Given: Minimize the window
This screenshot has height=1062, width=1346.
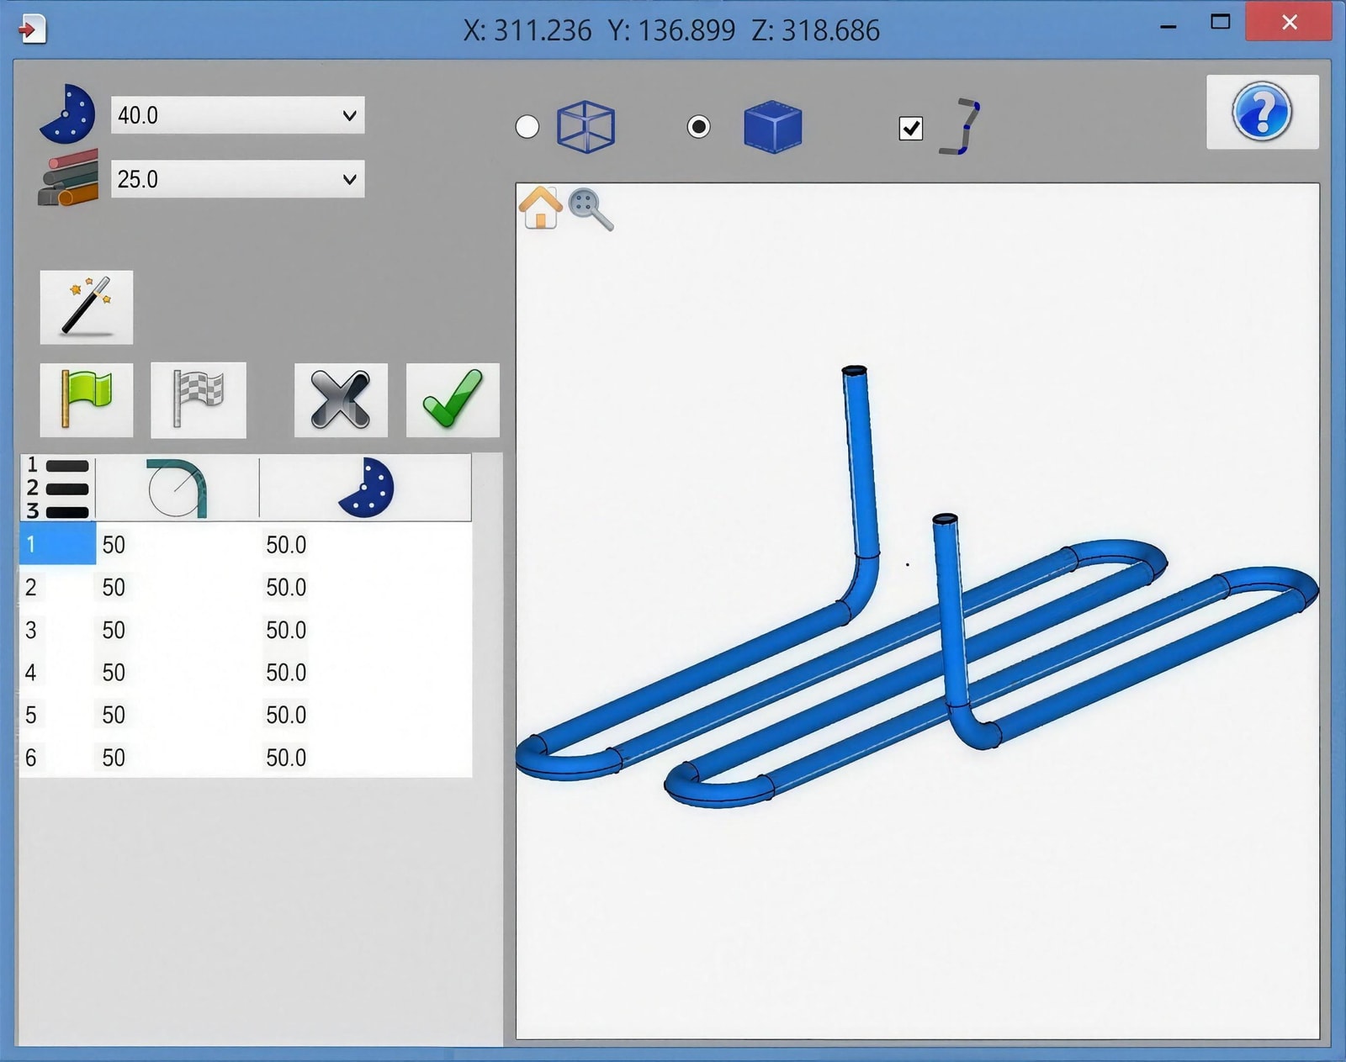Looking at the screenshot, I should 1168,25.
